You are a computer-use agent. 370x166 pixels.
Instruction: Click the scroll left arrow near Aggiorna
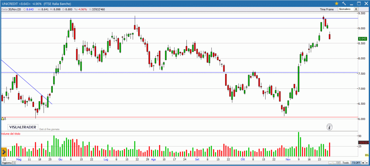pyautogui.click(x=14, y=163)
